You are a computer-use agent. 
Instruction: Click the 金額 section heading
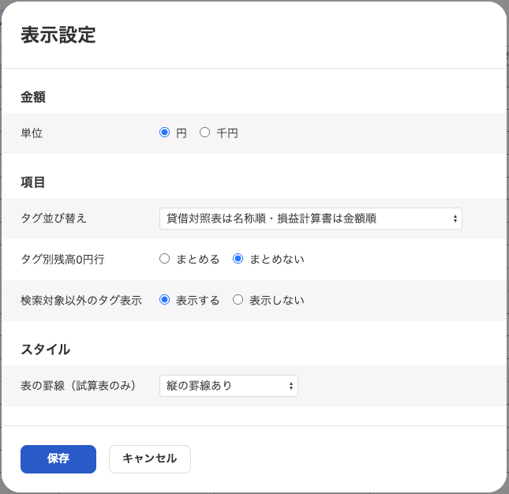[x=33, y=97]
